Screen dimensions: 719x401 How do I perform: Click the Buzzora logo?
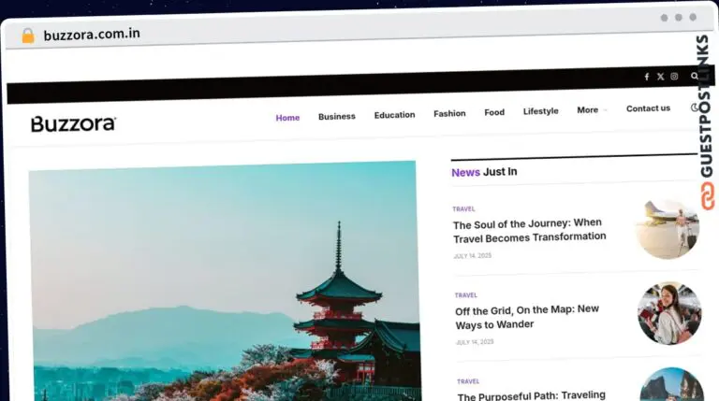click(x=73, y=123)
